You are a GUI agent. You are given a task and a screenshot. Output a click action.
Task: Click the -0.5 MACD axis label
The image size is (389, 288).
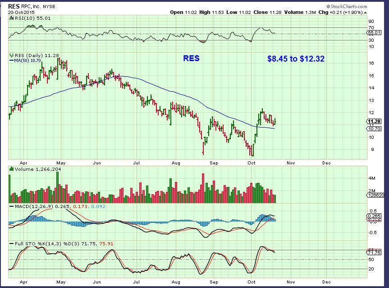pyautogui.click(x=372, y=232)
